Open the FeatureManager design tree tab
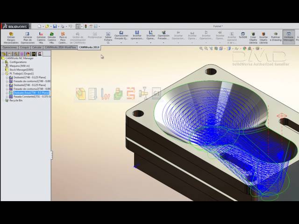This screenshot has width=299, height=224. [x=4, y=54]
